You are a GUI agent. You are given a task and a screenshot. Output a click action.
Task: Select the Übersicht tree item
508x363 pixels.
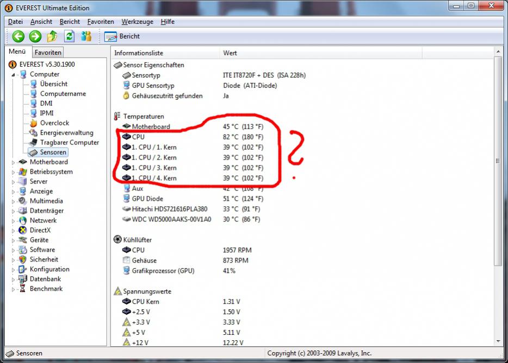coord(54,84)
